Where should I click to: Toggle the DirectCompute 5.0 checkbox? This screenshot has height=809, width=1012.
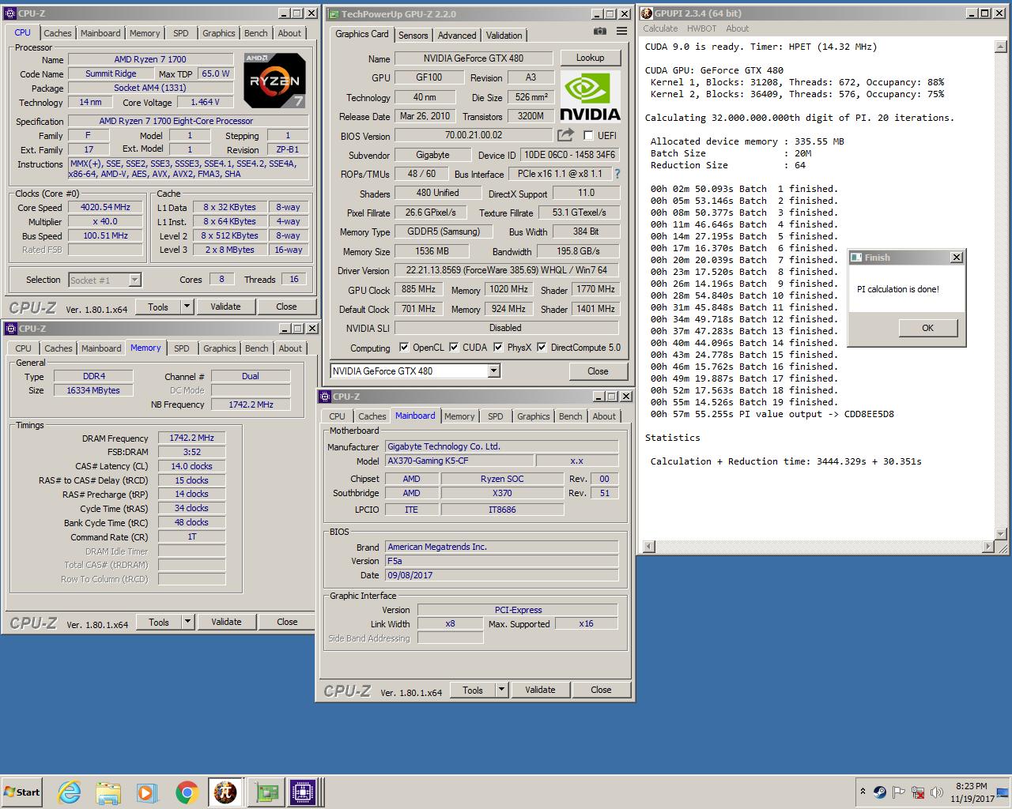click(x=542, y=347)
